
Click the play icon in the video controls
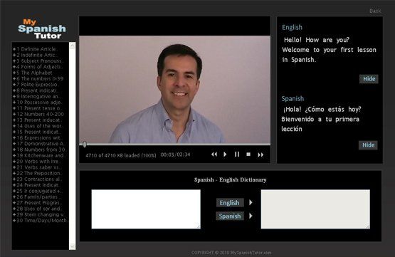(x=225, y=154)
